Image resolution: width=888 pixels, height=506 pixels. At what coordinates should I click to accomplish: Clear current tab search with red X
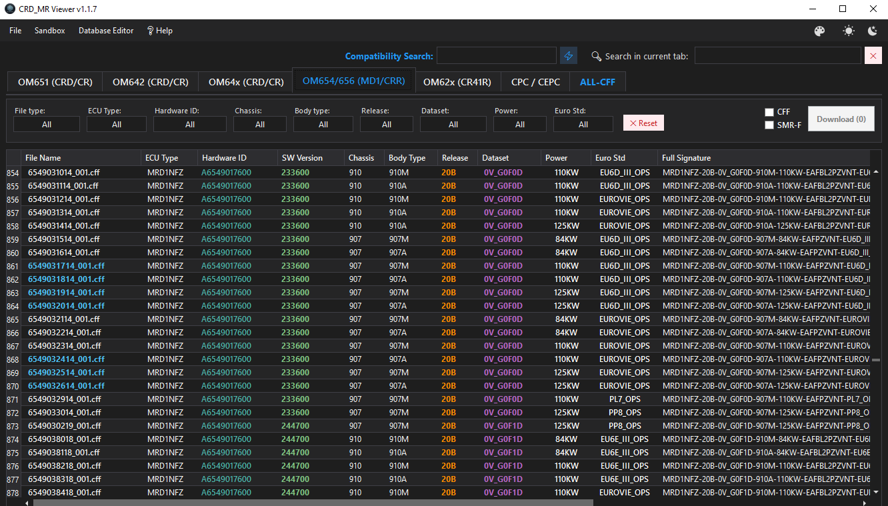point(873,56)
